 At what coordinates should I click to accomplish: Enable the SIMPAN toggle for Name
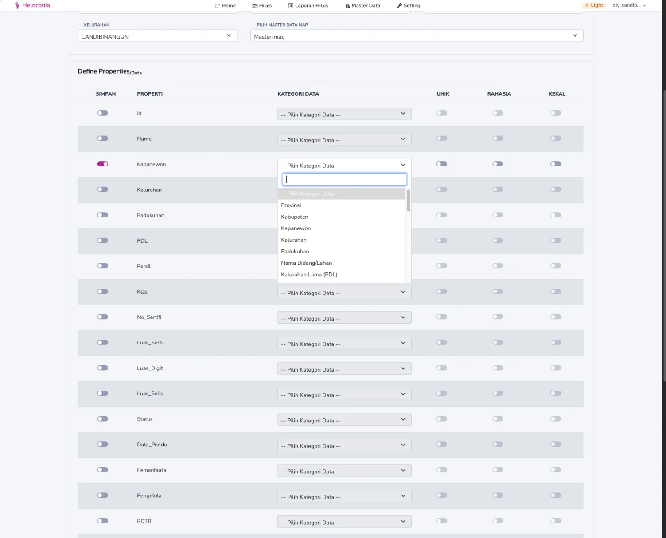click(x=102, y=138)
